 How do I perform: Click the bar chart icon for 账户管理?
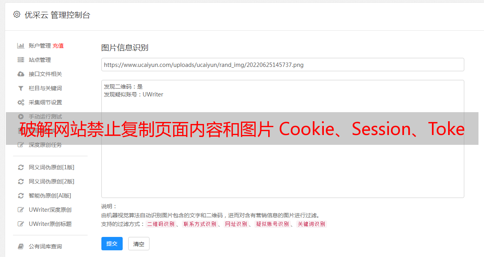(x=21, y=46)
